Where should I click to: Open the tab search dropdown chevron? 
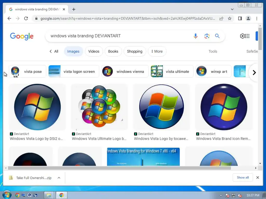232,9
